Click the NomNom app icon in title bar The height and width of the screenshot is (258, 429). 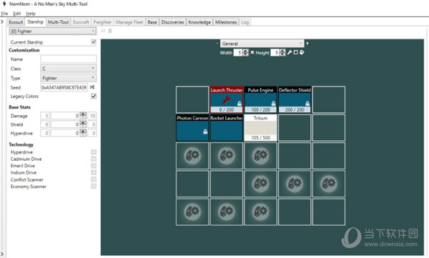[x=4, y=4]
